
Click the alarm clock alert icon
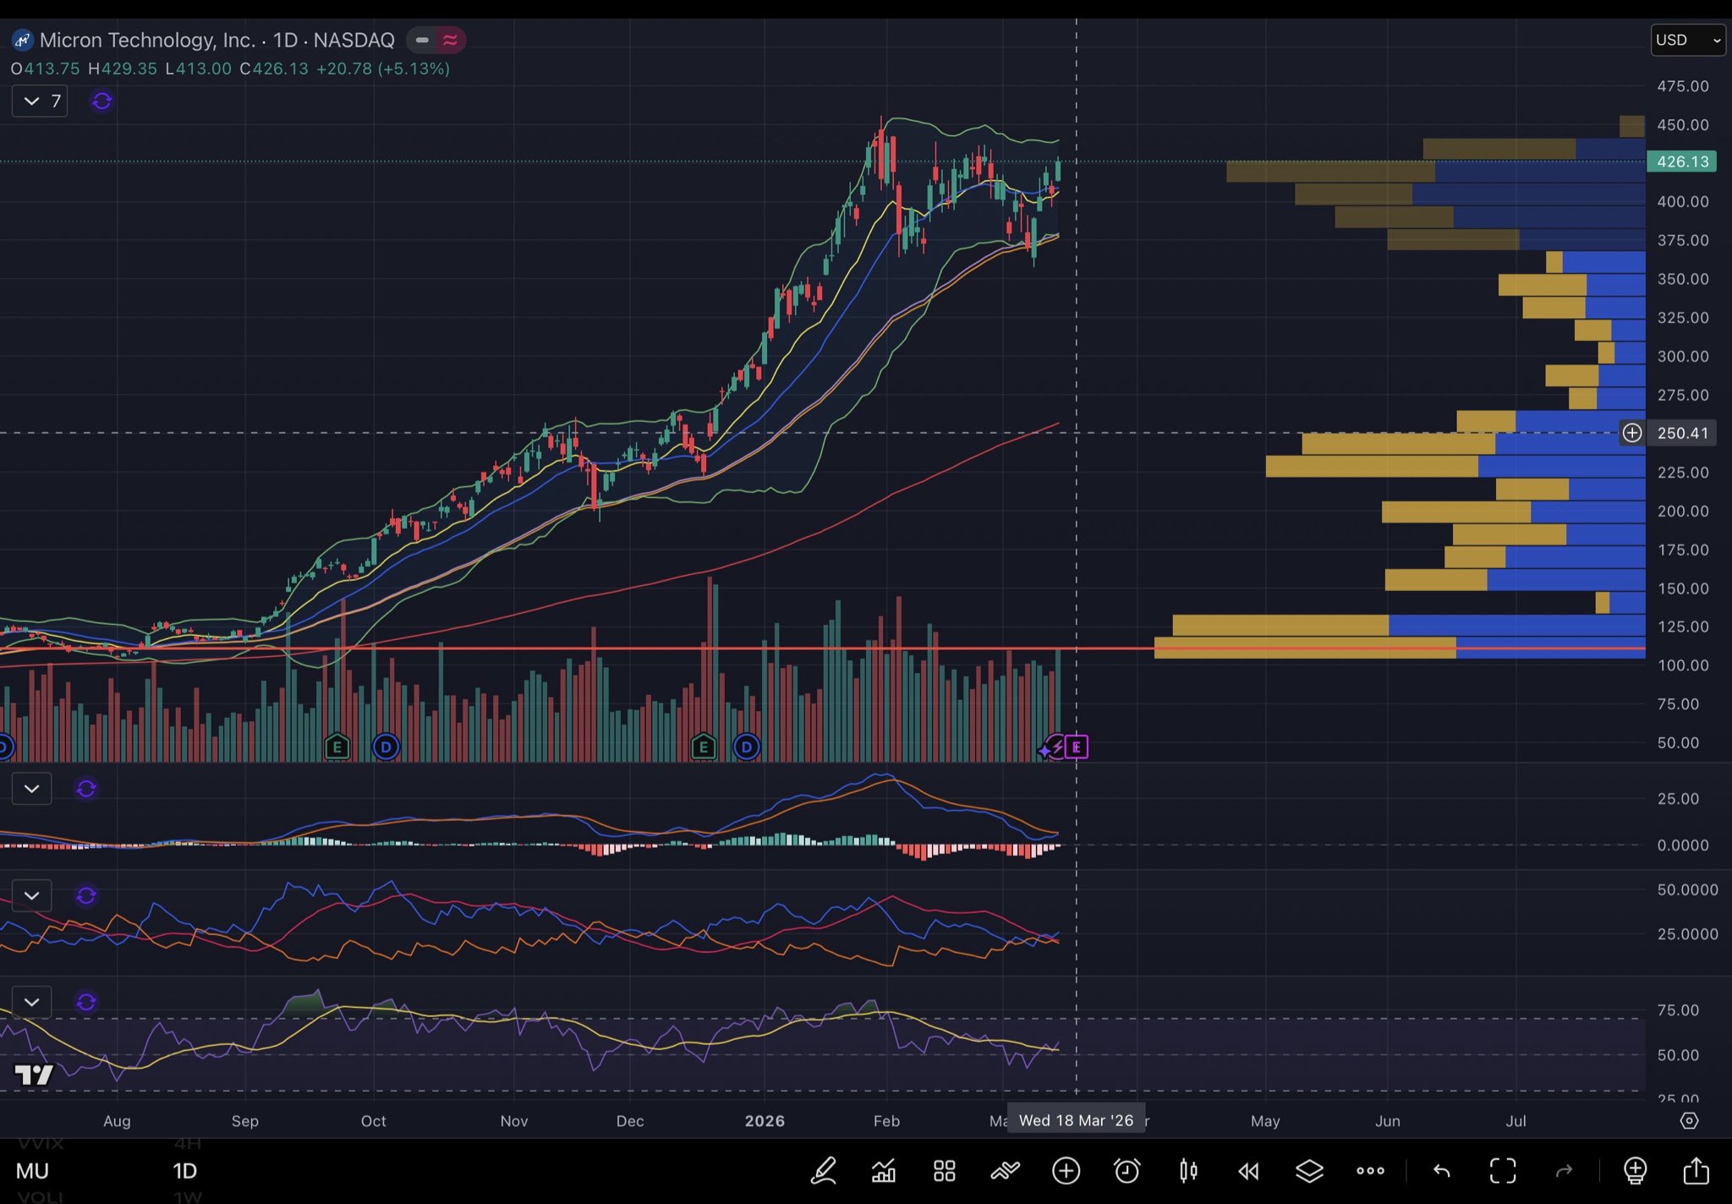click(1126, 1171)
